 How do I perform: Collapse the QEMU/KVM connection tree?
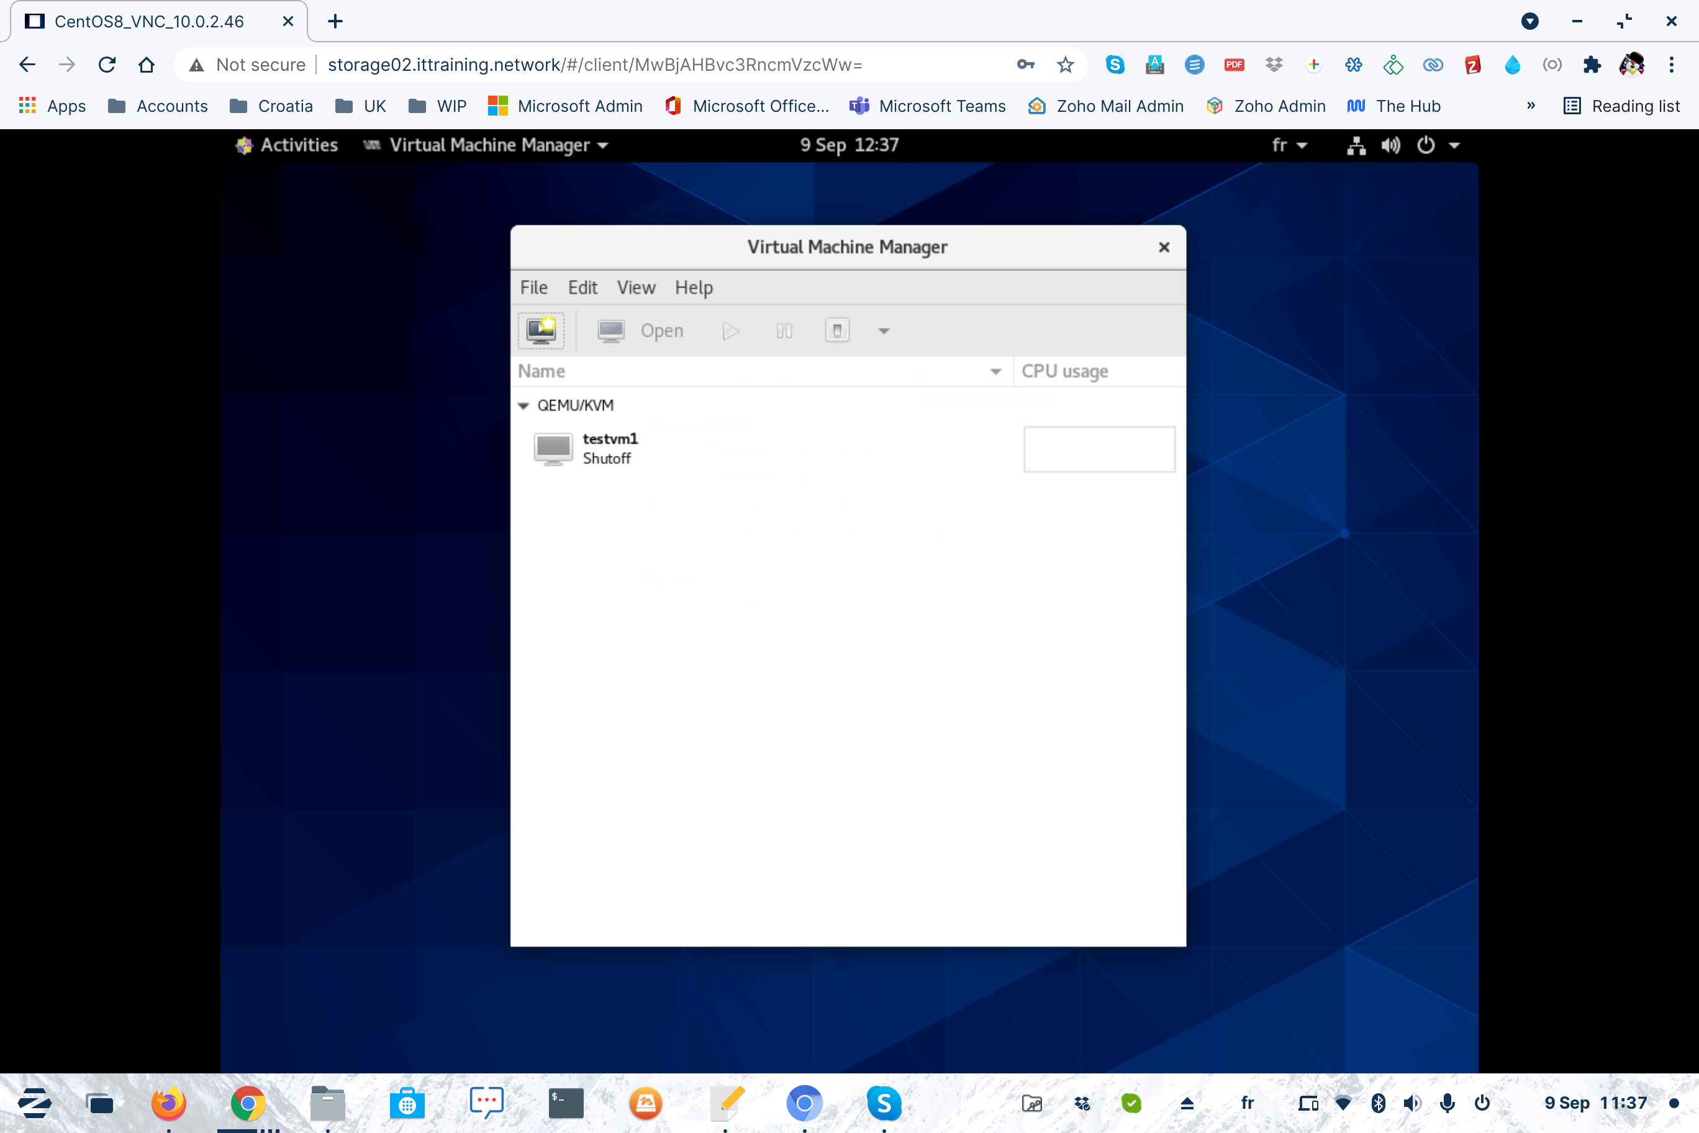(523, 406)
